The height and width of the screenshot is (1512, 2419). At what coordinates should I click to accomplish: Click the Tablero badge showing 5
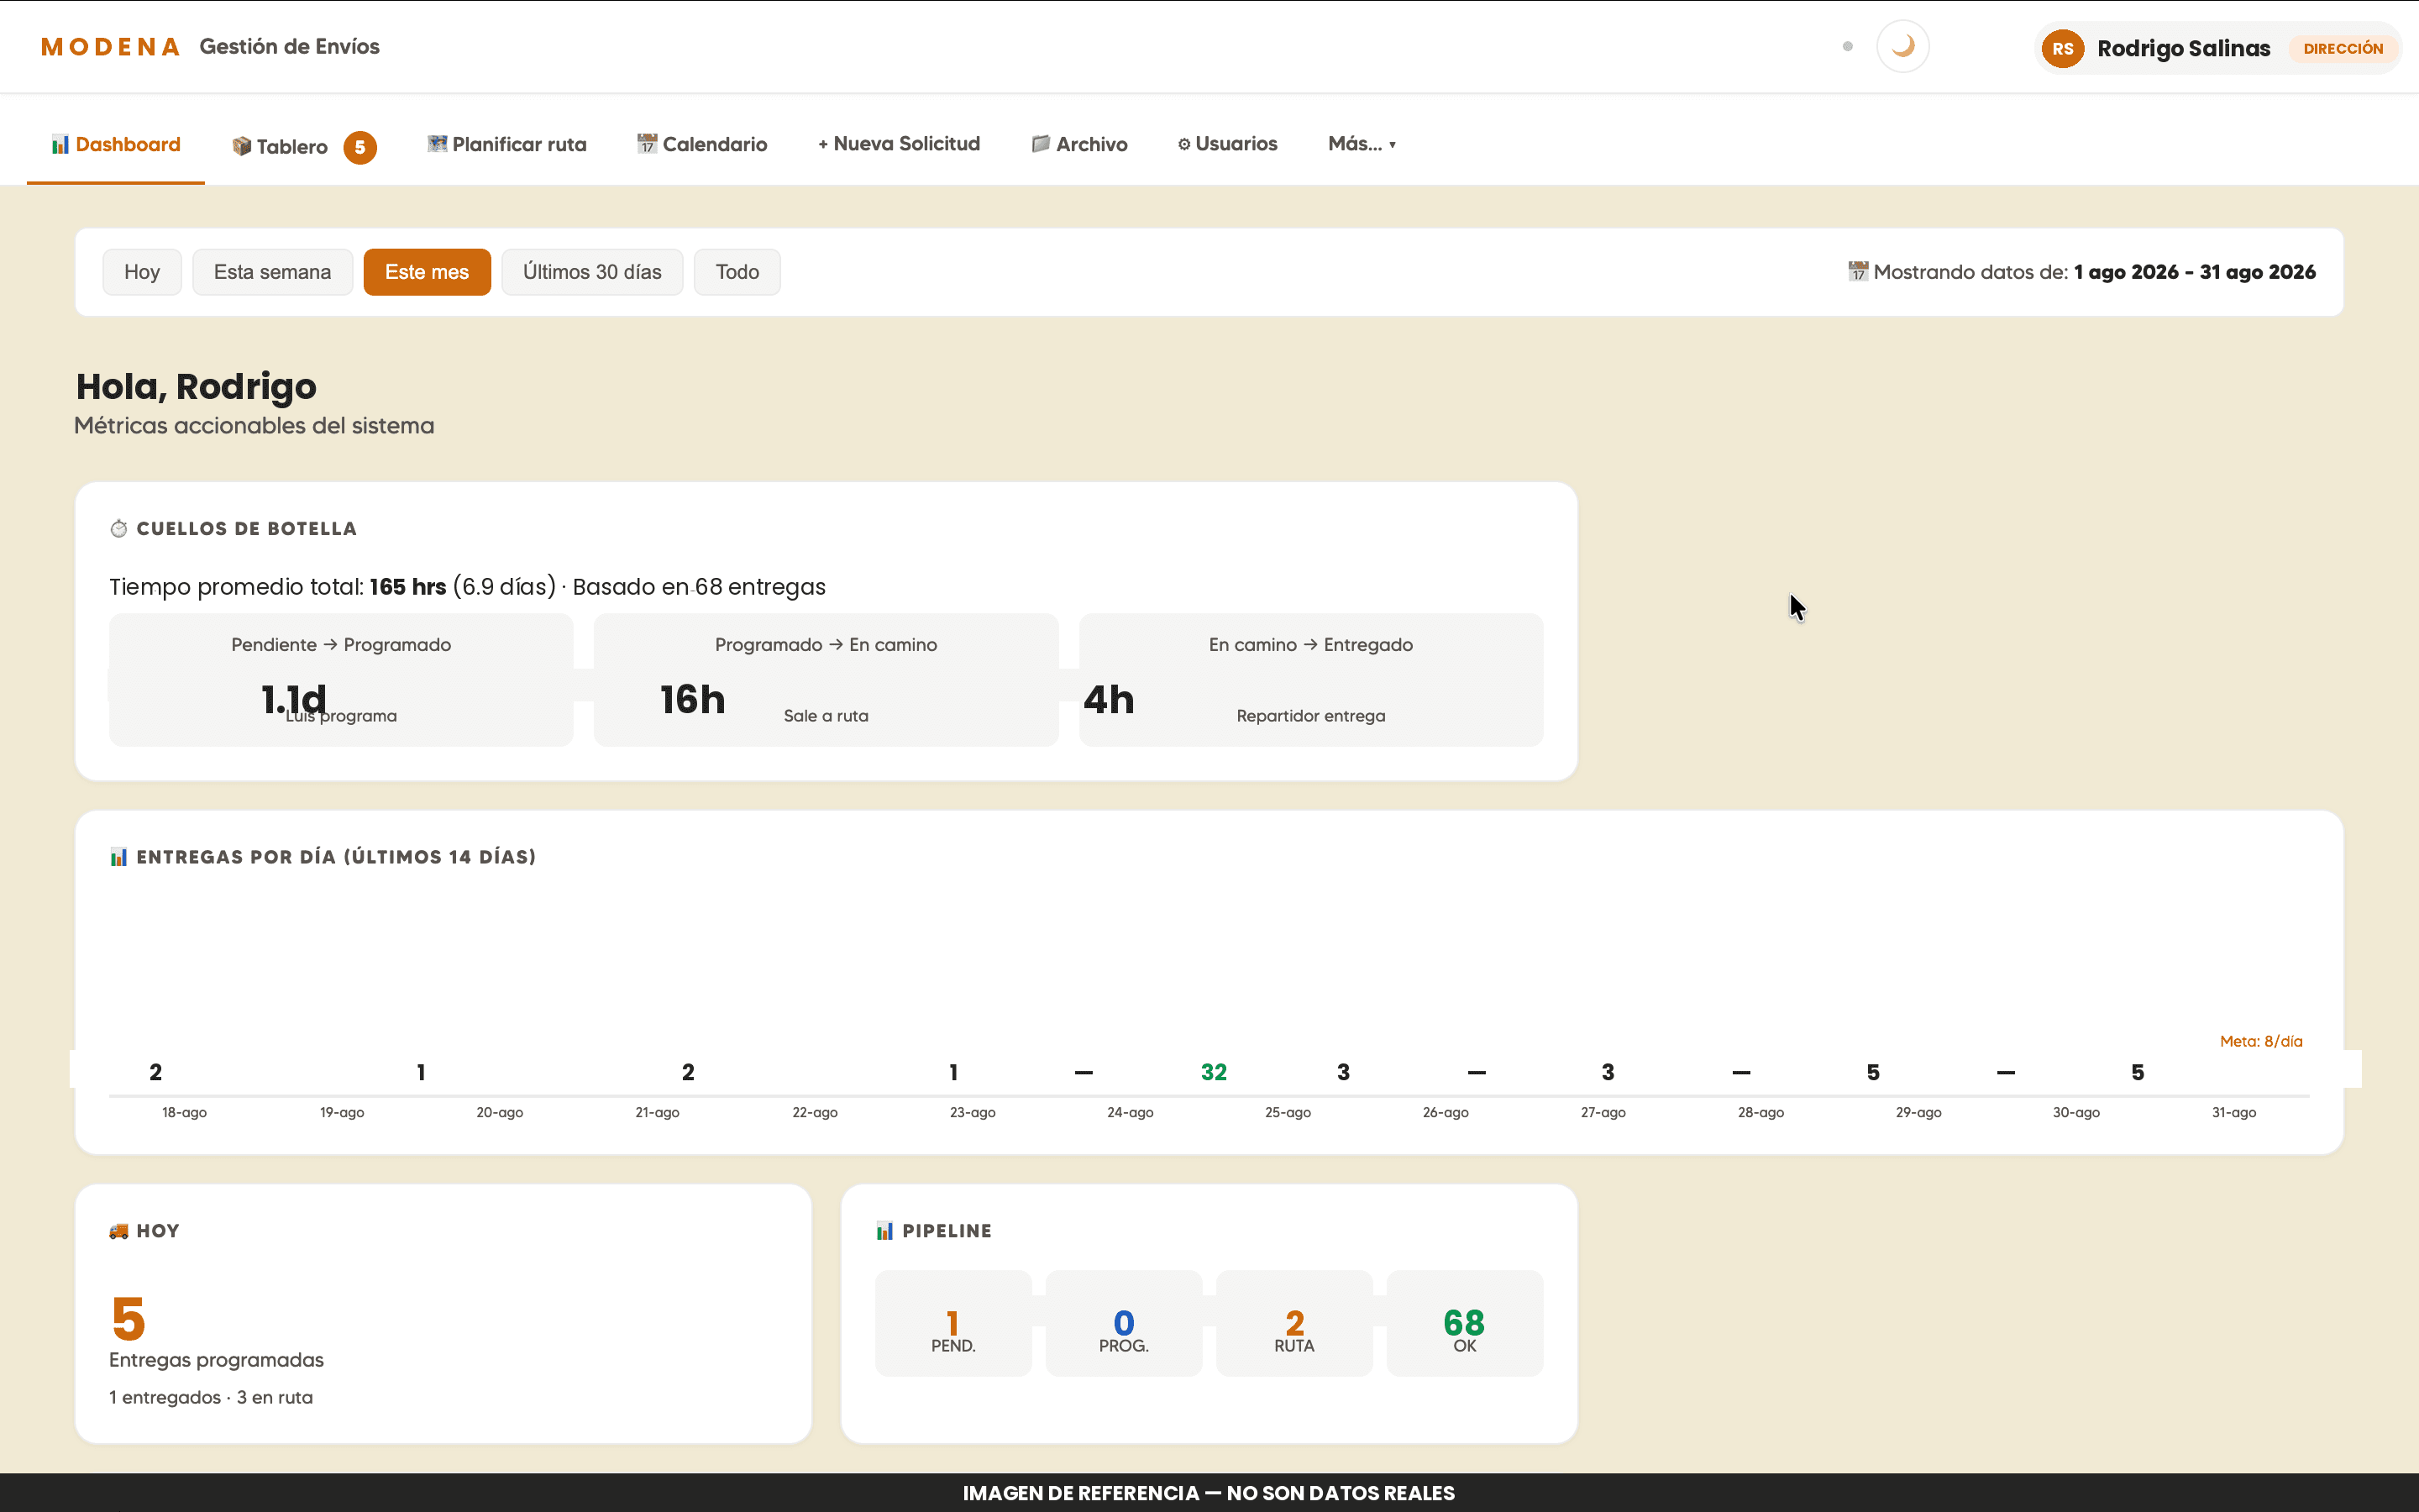tap(359, 147)
